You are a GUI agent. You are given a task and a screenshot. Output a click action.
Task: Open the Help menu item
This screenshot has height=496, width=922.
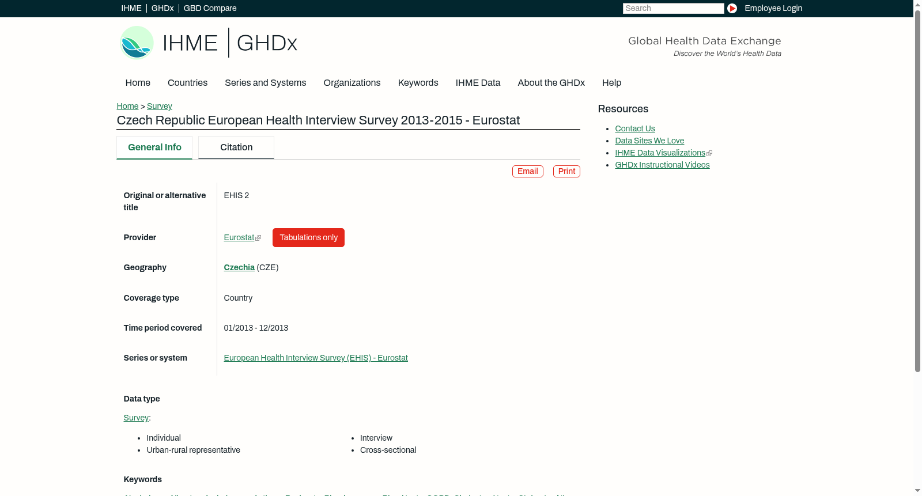tap(611, 83)
